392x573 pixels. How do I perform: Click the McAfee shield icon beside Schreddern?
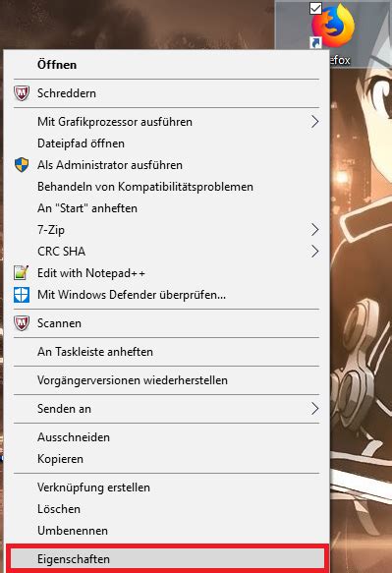click(22, 93)
